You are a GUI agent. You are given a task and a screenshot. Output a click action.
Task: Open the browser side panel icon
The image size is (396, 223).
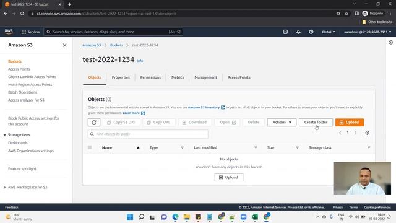[356, 14]
